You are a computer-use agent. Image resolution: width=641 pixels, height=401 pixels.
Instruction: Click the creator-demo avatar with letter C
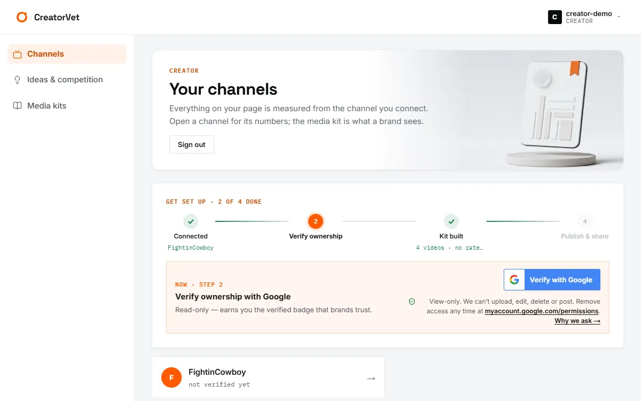(x=555, y=17)
